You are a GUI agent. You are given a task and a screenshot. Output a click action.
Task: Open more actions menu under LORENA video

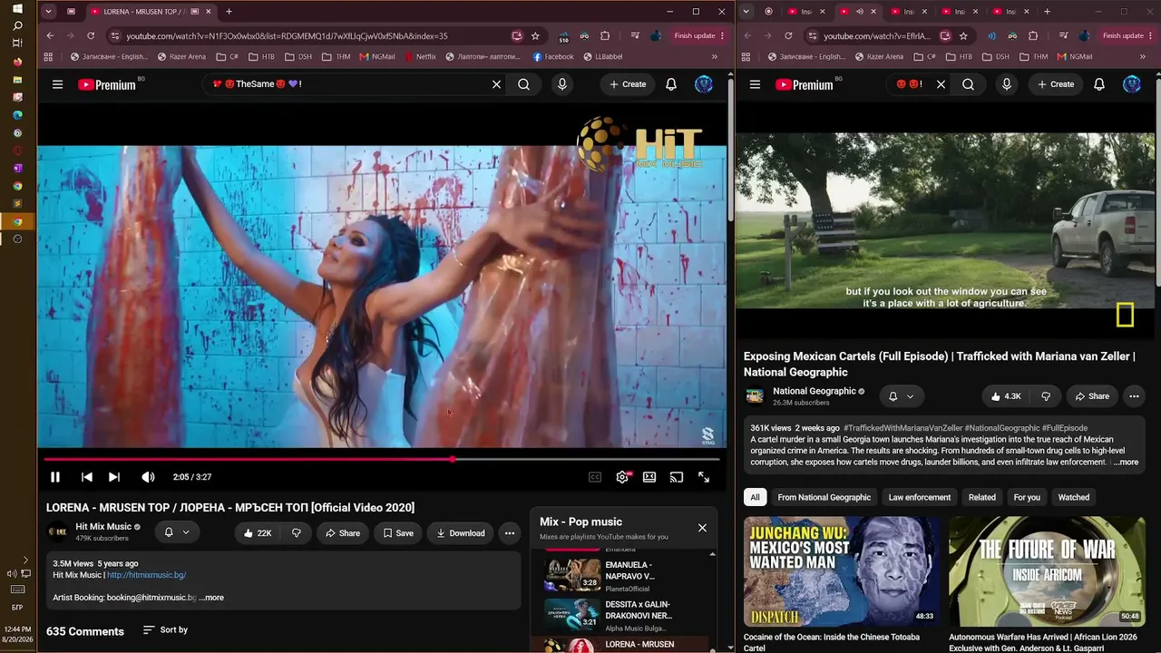[x=510, y=533]
